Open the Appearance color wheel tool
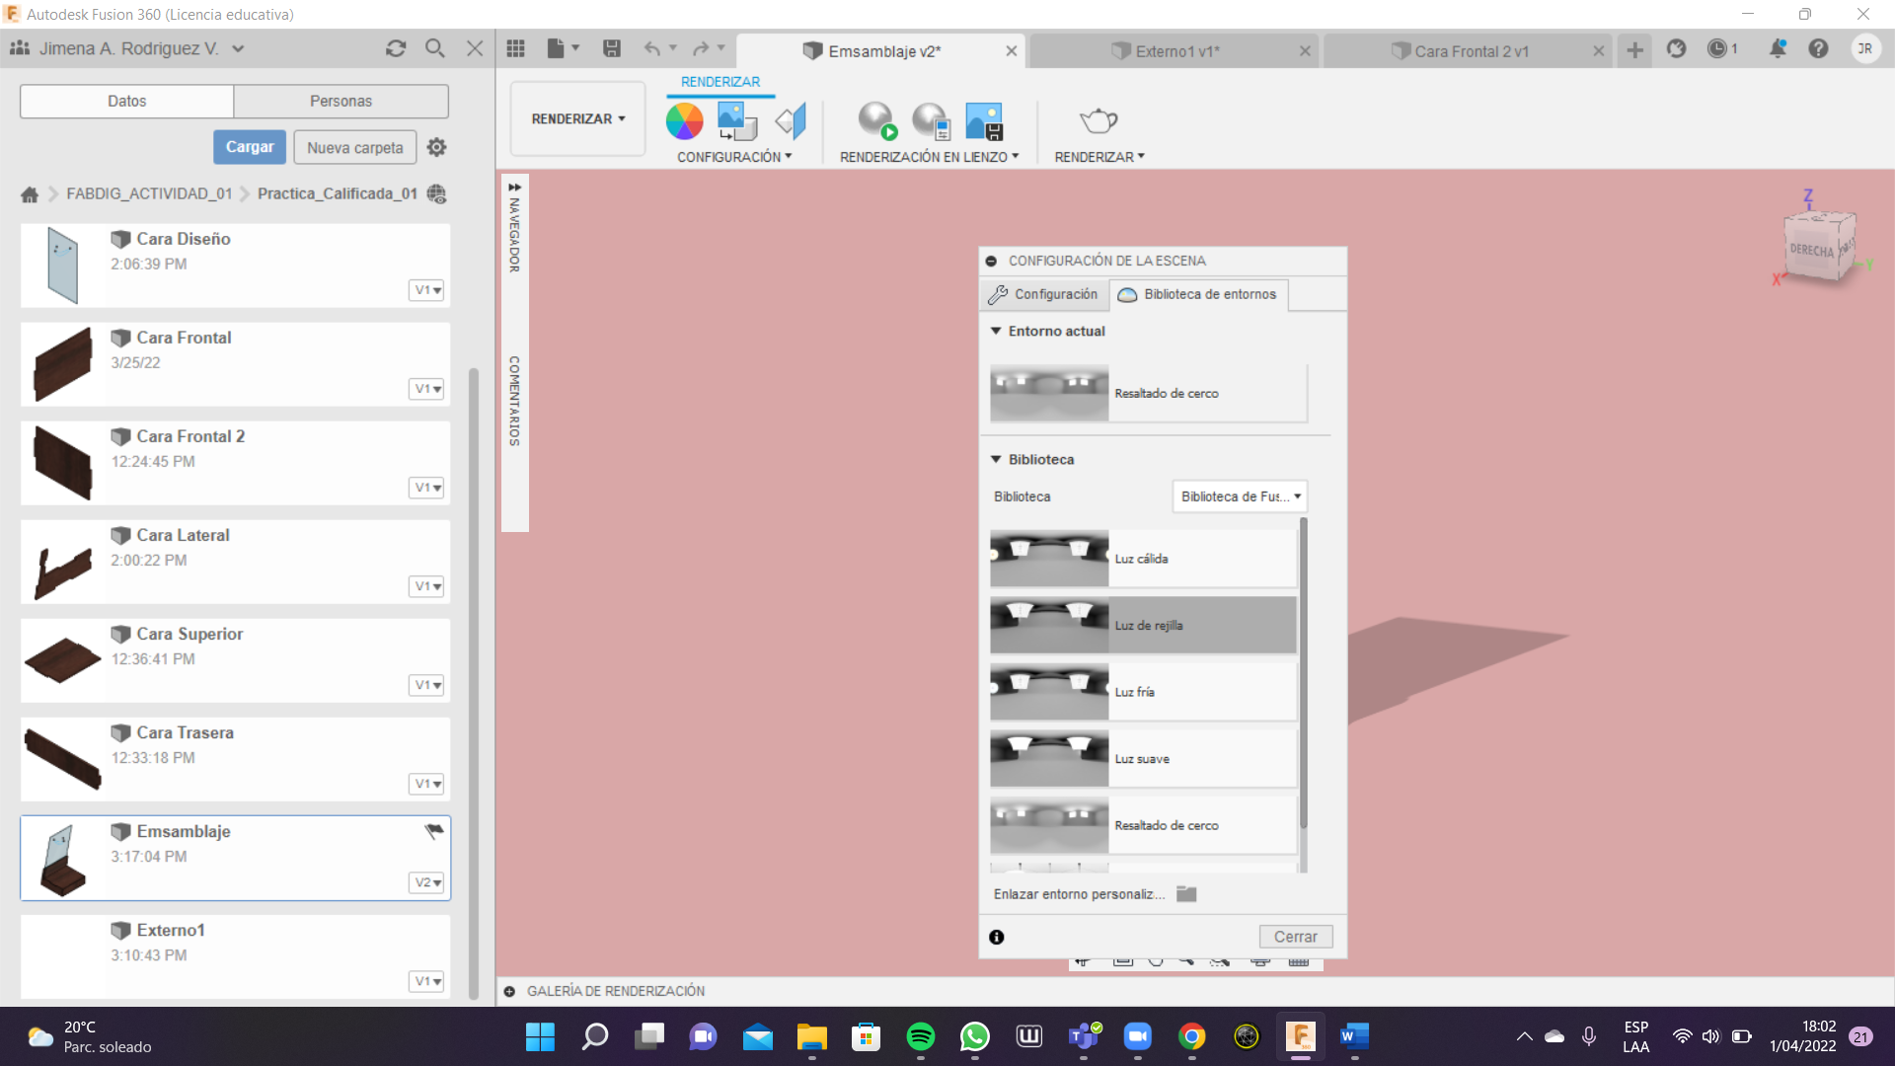This screenshot has width=1895, height=1066. [x=684, y=120]
